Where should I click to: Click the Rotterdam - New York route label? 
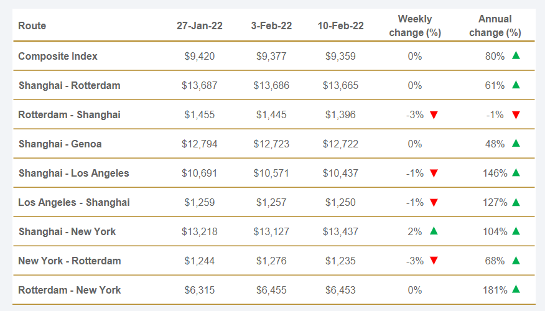tap(69, 290)
